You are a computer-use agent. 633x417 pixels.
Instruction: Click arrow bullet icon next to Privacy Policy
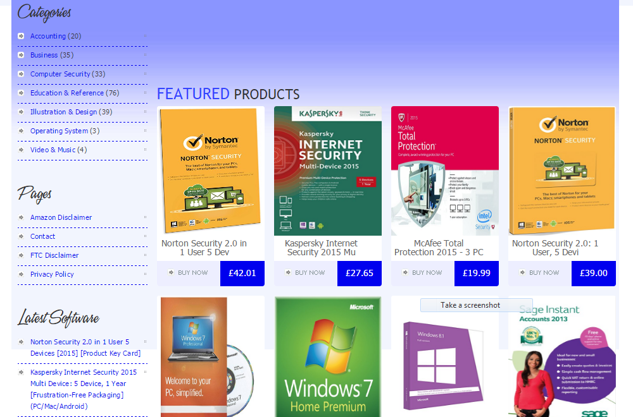tap(21, 274)
